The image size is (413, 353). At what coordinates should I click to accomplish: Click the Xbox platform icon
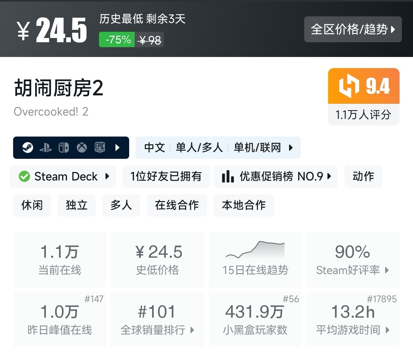82,148
